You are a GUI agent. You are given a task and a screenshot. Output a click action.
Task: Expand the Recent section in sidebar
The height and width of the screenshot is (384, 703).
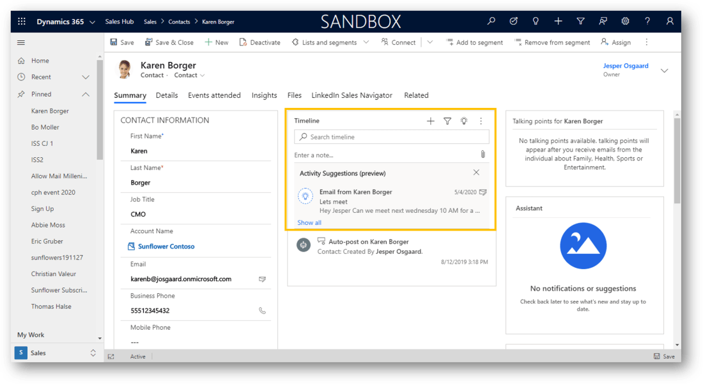pos(86,77)
